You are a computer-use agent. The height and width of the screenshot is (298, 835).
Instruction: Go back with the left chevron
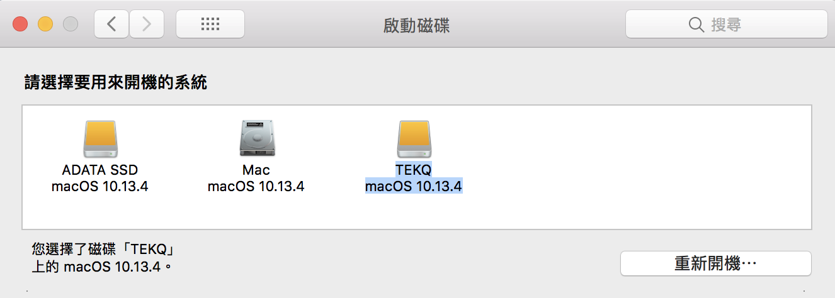click(x=111, y=25)
